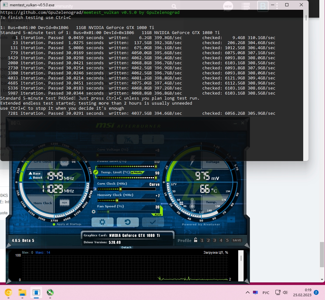Screen dimensions: 325x300
Task: Show hidden tray icons chevron
Action: pyautogui.click(x=247, y=292)
